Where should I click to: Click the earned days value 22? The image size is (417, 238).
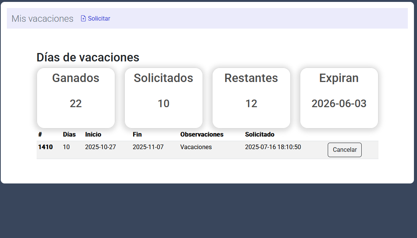(x=76, y=103)
